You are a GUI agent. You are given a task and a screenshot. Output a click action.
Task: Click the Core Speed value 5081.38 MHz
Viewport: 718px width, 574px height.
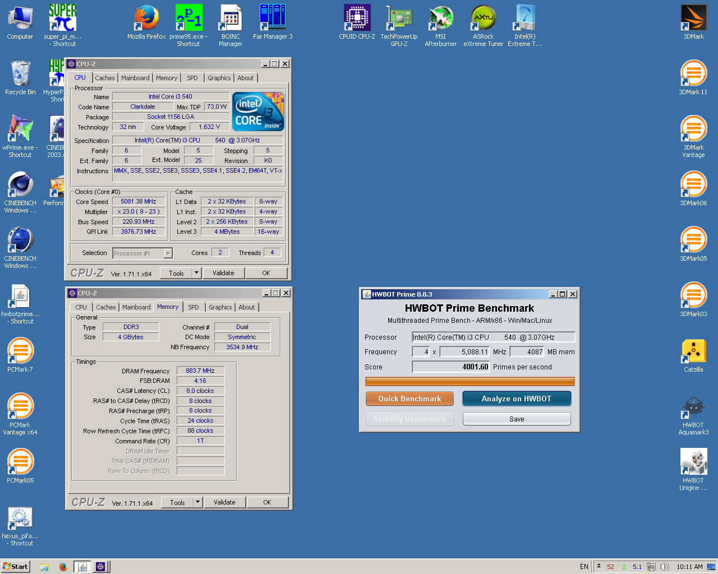[139, 201]
